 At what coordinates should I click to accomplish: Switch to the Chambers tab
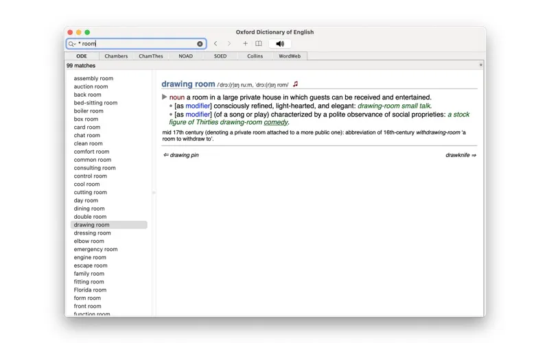click(116, 56)
